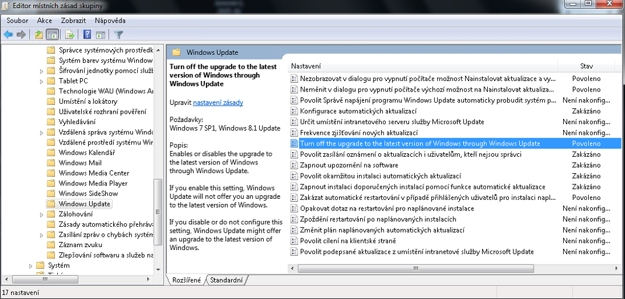
Task: Toggle the Show/Hide action pane icon
Action: click(100, 34)
